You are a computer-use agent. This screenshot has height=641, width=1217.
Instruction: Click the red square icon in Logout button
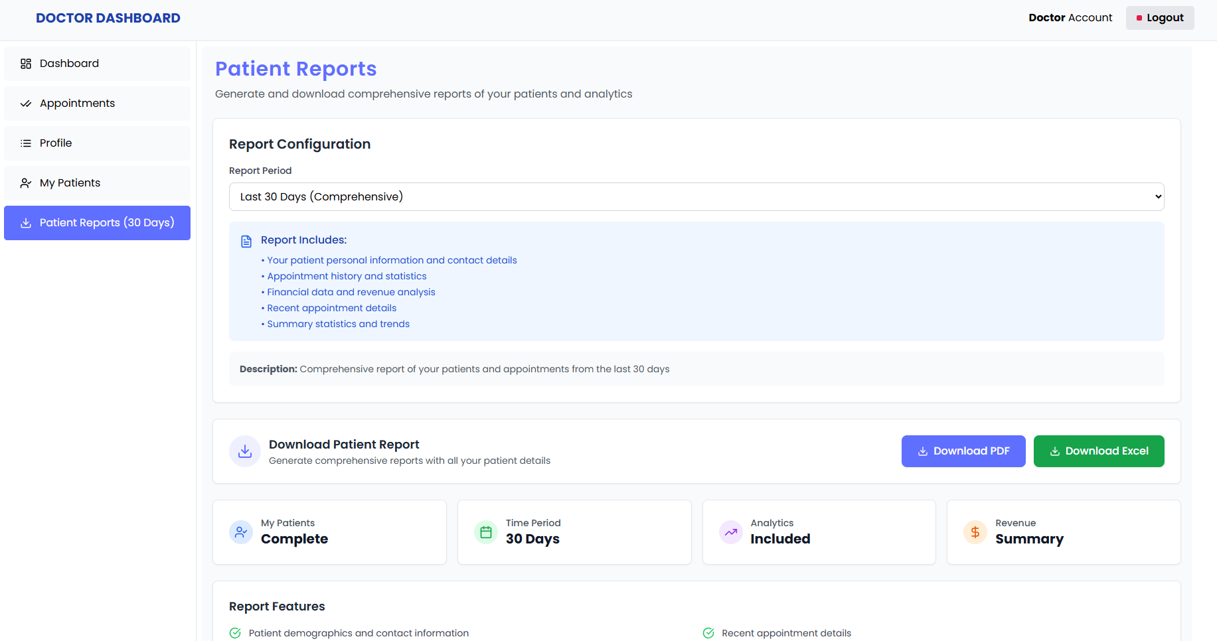click(1139, 18)
